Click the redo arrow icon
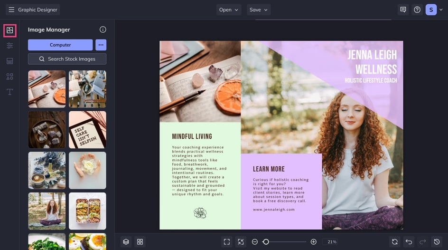The height and width of the screenshot is (250, 448). pos(422,242)
